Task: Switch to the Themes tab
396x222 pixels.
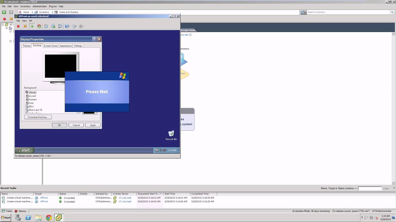Action: coord(27,46)
